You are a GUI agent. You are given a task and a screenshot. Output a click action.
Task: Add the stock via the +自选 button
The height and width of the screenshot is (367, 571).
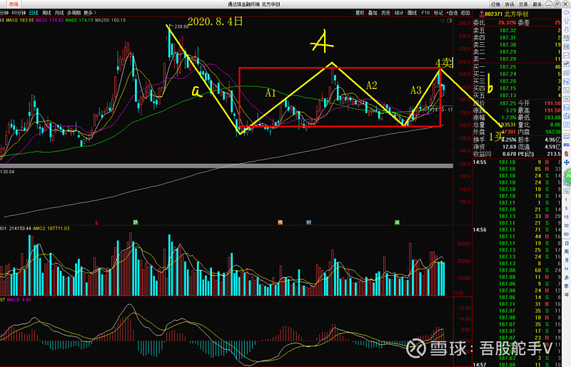(452, 13)
